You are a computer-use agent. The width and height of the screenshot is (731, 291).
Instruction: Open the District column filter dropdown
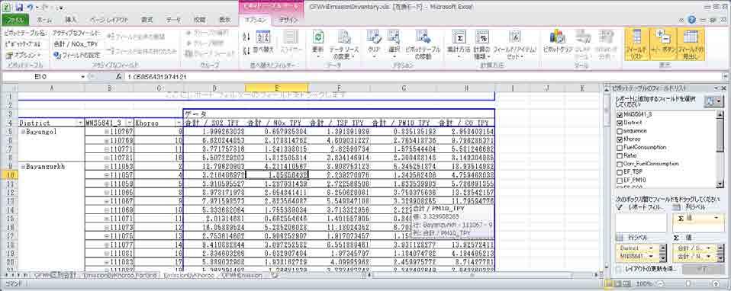(79, 123)
